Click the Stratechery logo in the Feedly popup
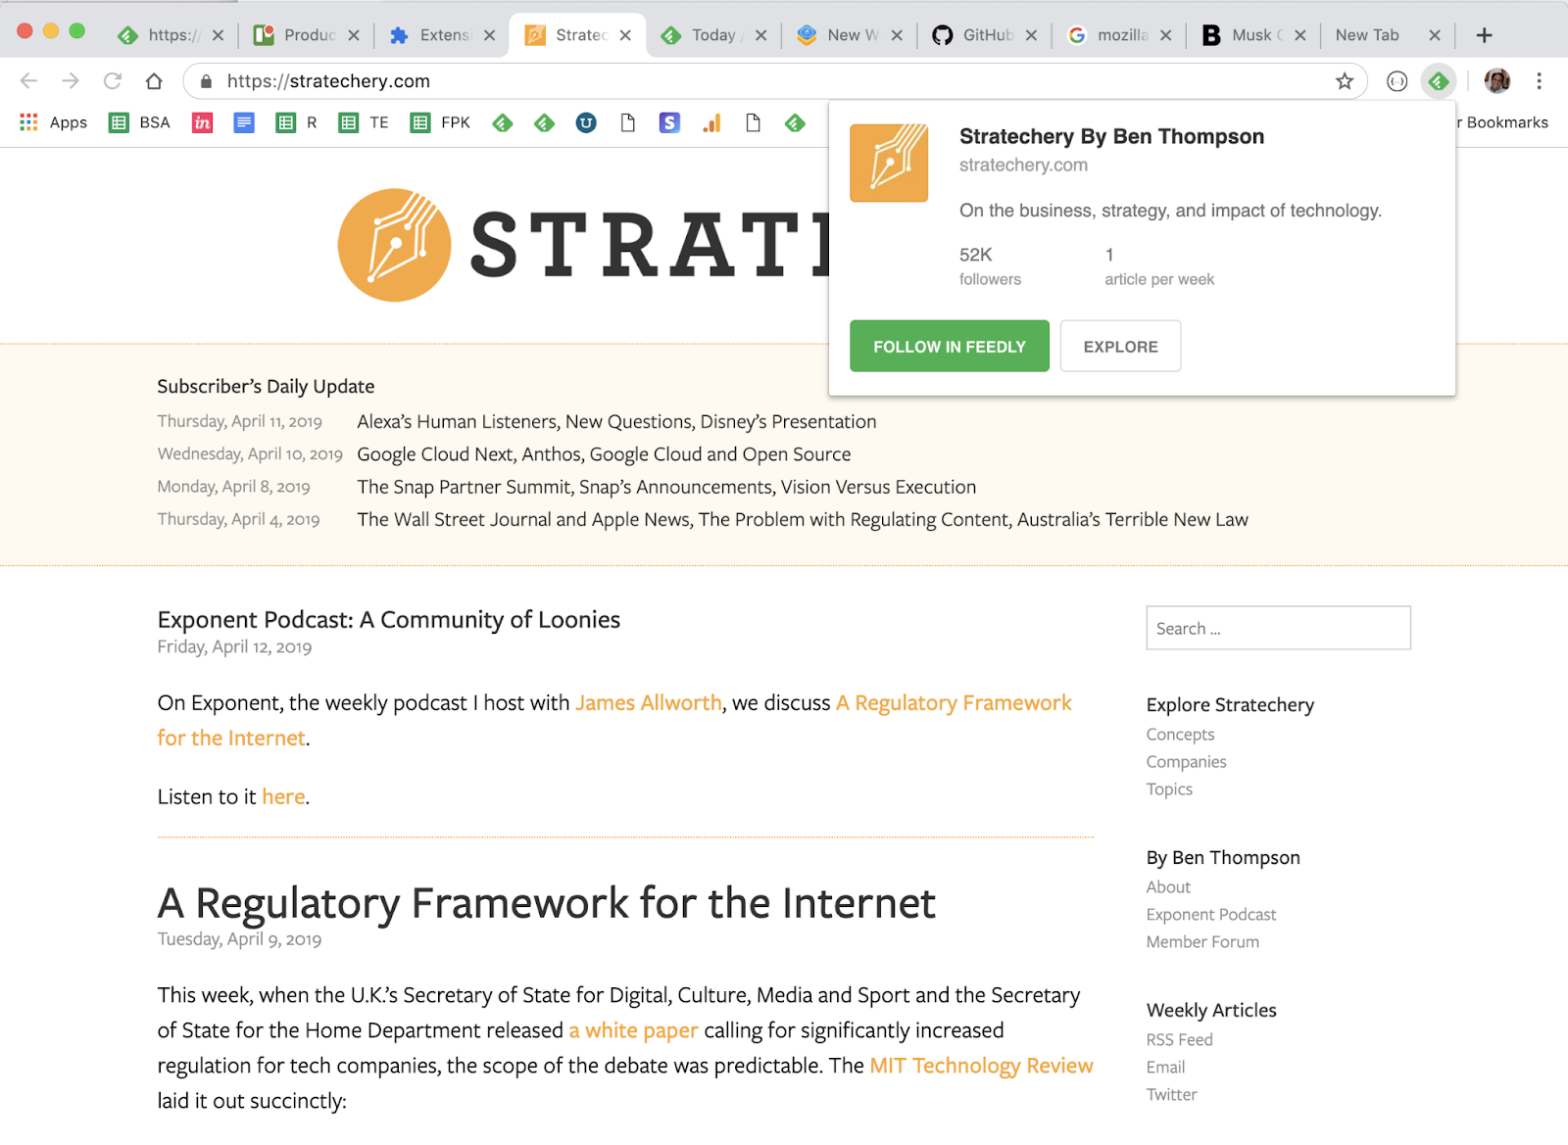1568x1145 pixels. click(889, 163)
